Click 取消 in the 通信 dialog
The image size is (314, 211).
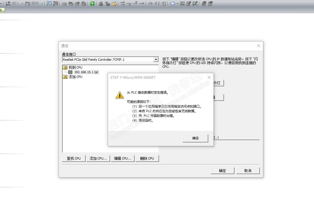[x=248, y=171]
